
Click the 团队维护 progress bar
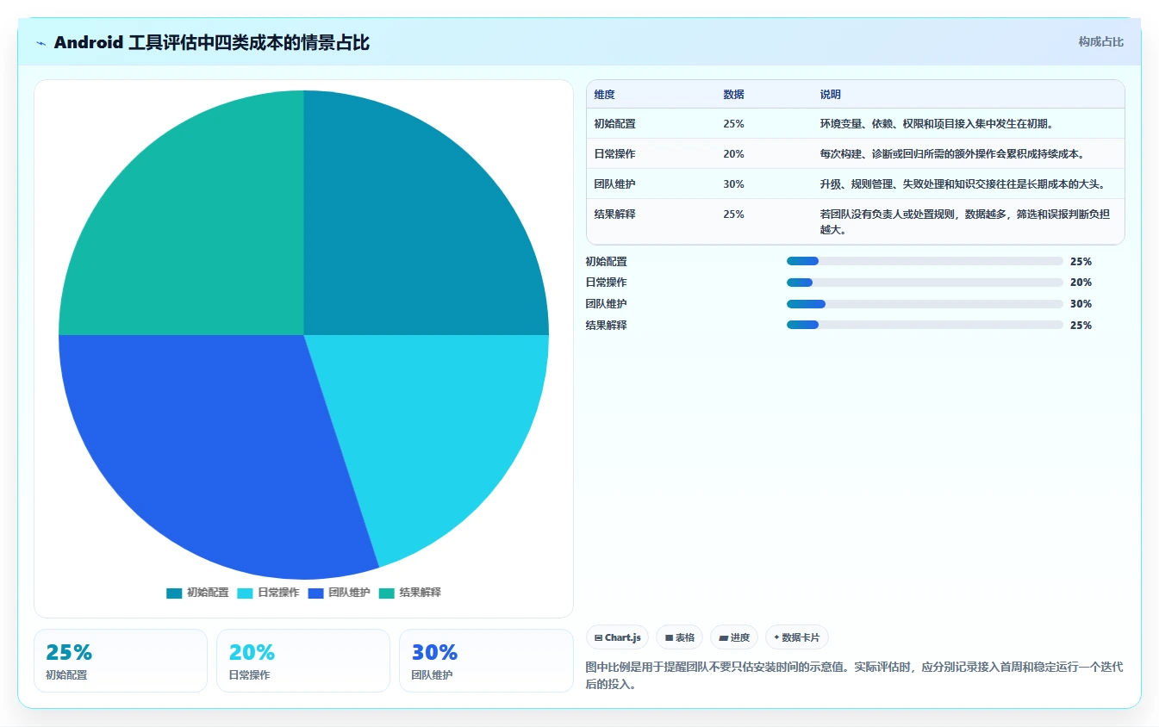pos(925,304)
